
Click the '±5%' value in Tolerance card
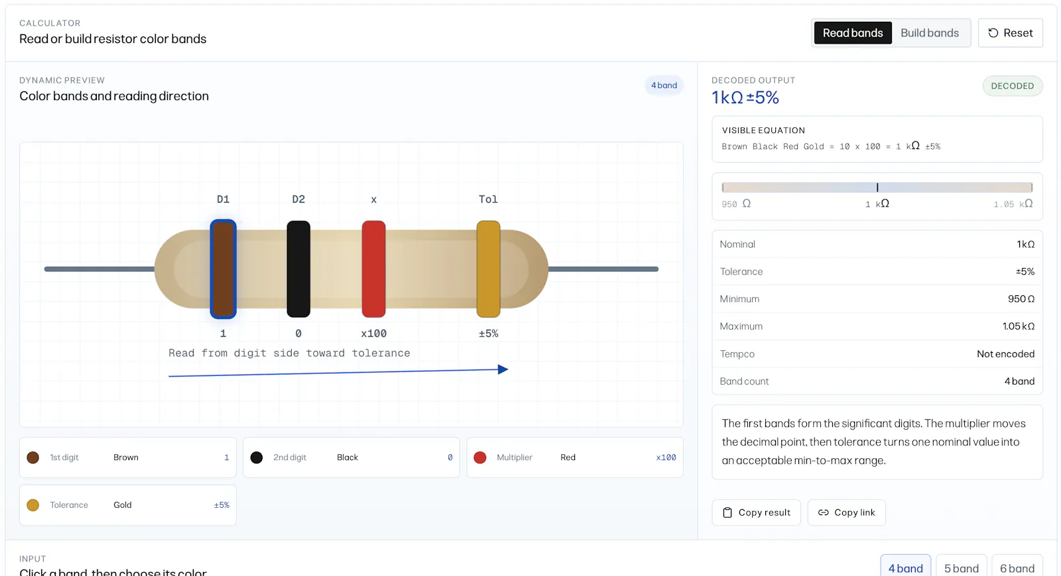221,505
